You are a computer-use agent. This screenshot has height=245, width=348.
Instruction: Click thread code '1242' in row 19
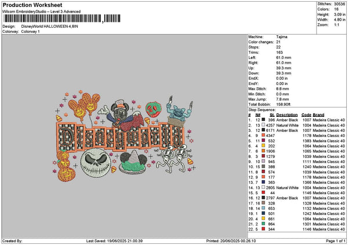(x=307, y=214)
